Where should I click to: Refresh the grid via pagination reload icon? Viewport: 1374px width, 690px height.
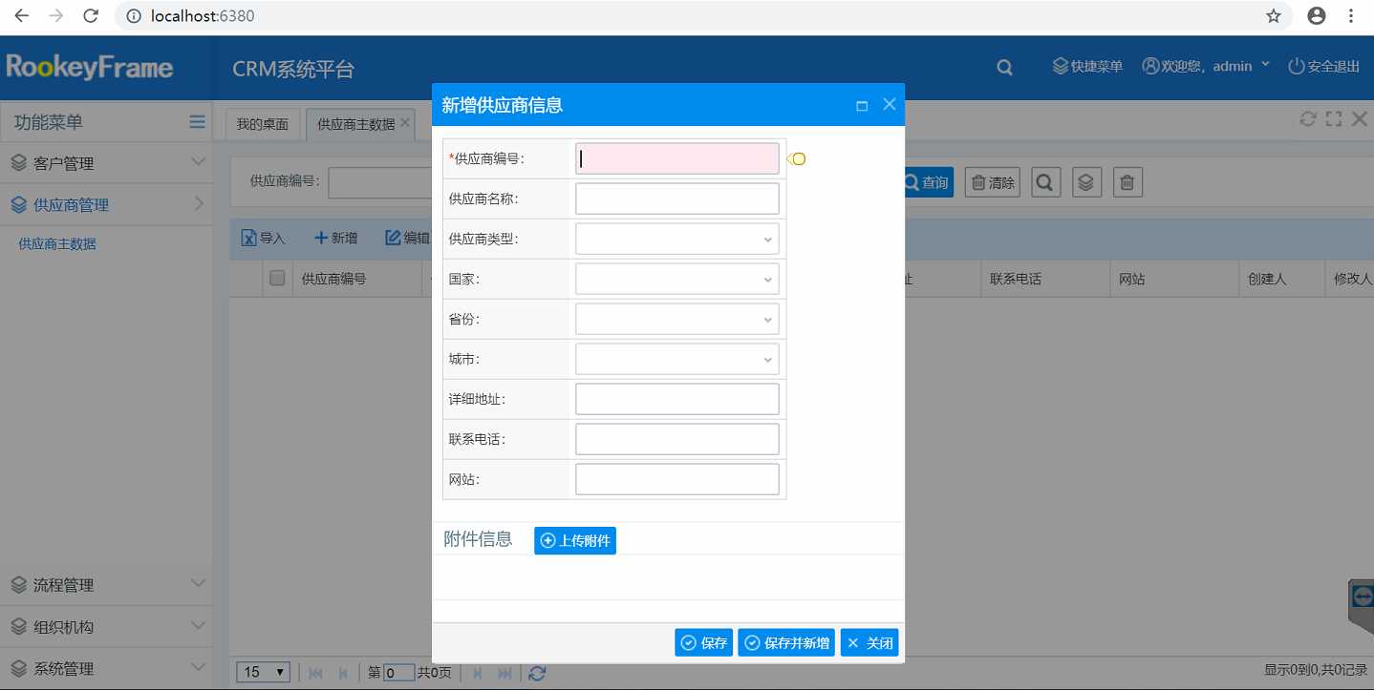(x=537, y=673)
